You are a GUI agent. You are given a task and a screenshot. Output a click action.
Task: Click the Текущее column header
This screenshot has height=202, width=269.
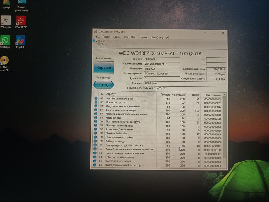163,94
